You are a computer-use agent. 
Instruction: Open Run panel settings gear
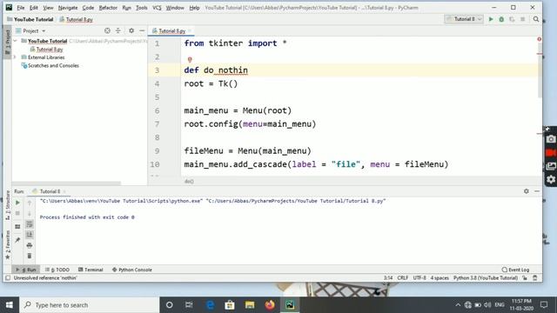pyautogui.click(x=526, y=191)
